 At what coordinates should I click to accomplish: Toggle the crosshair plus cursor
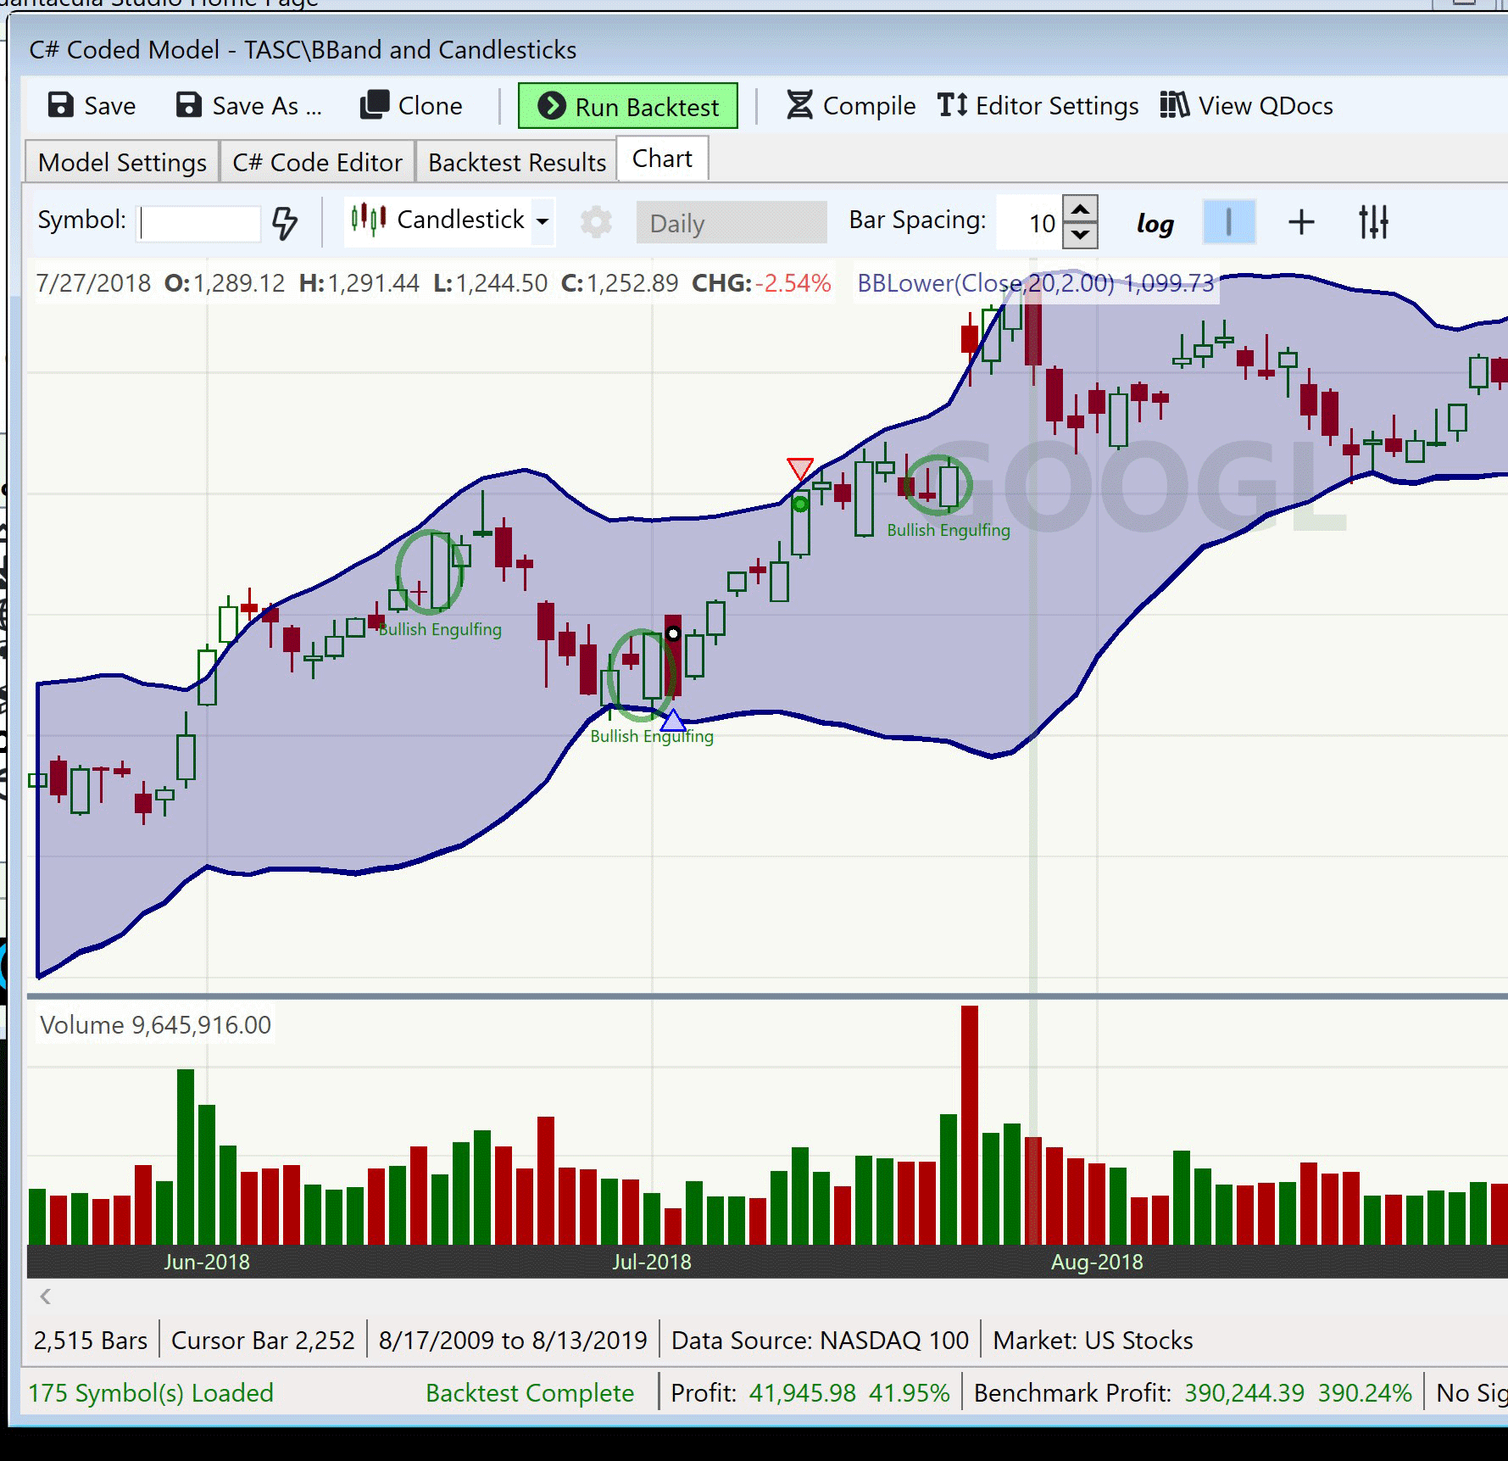1301,223
